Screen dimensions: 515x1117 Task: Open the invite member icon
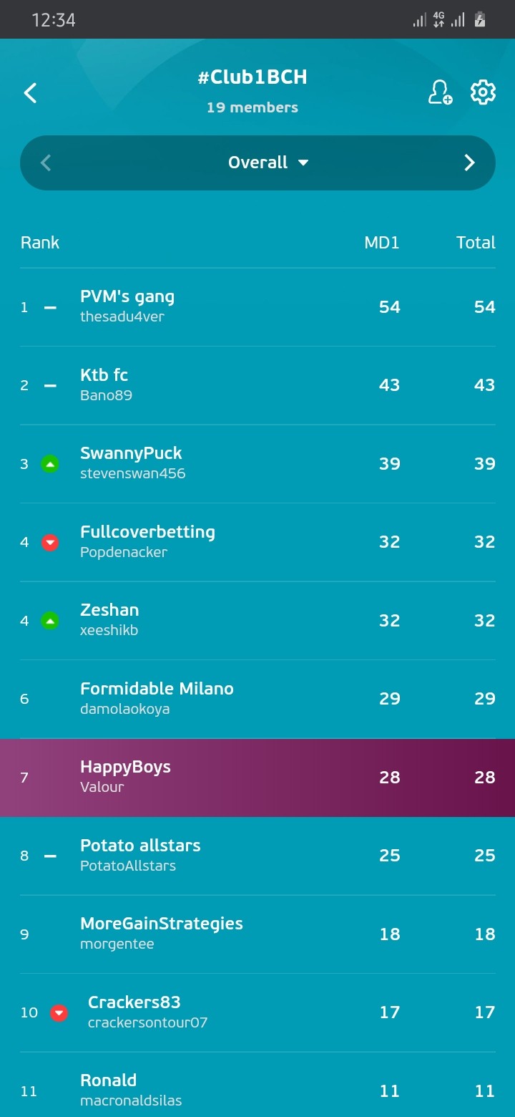[x=440, y=92]
